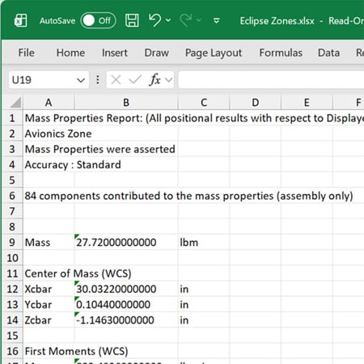
Task: Switch to the Insert tab
Action: tap(115, 53)
